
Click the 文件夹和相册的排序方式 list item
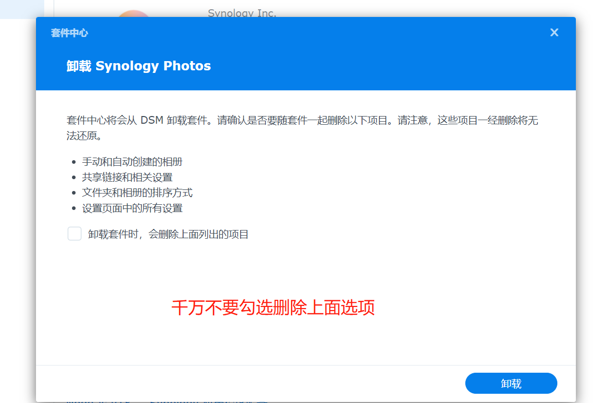[137, 193]
